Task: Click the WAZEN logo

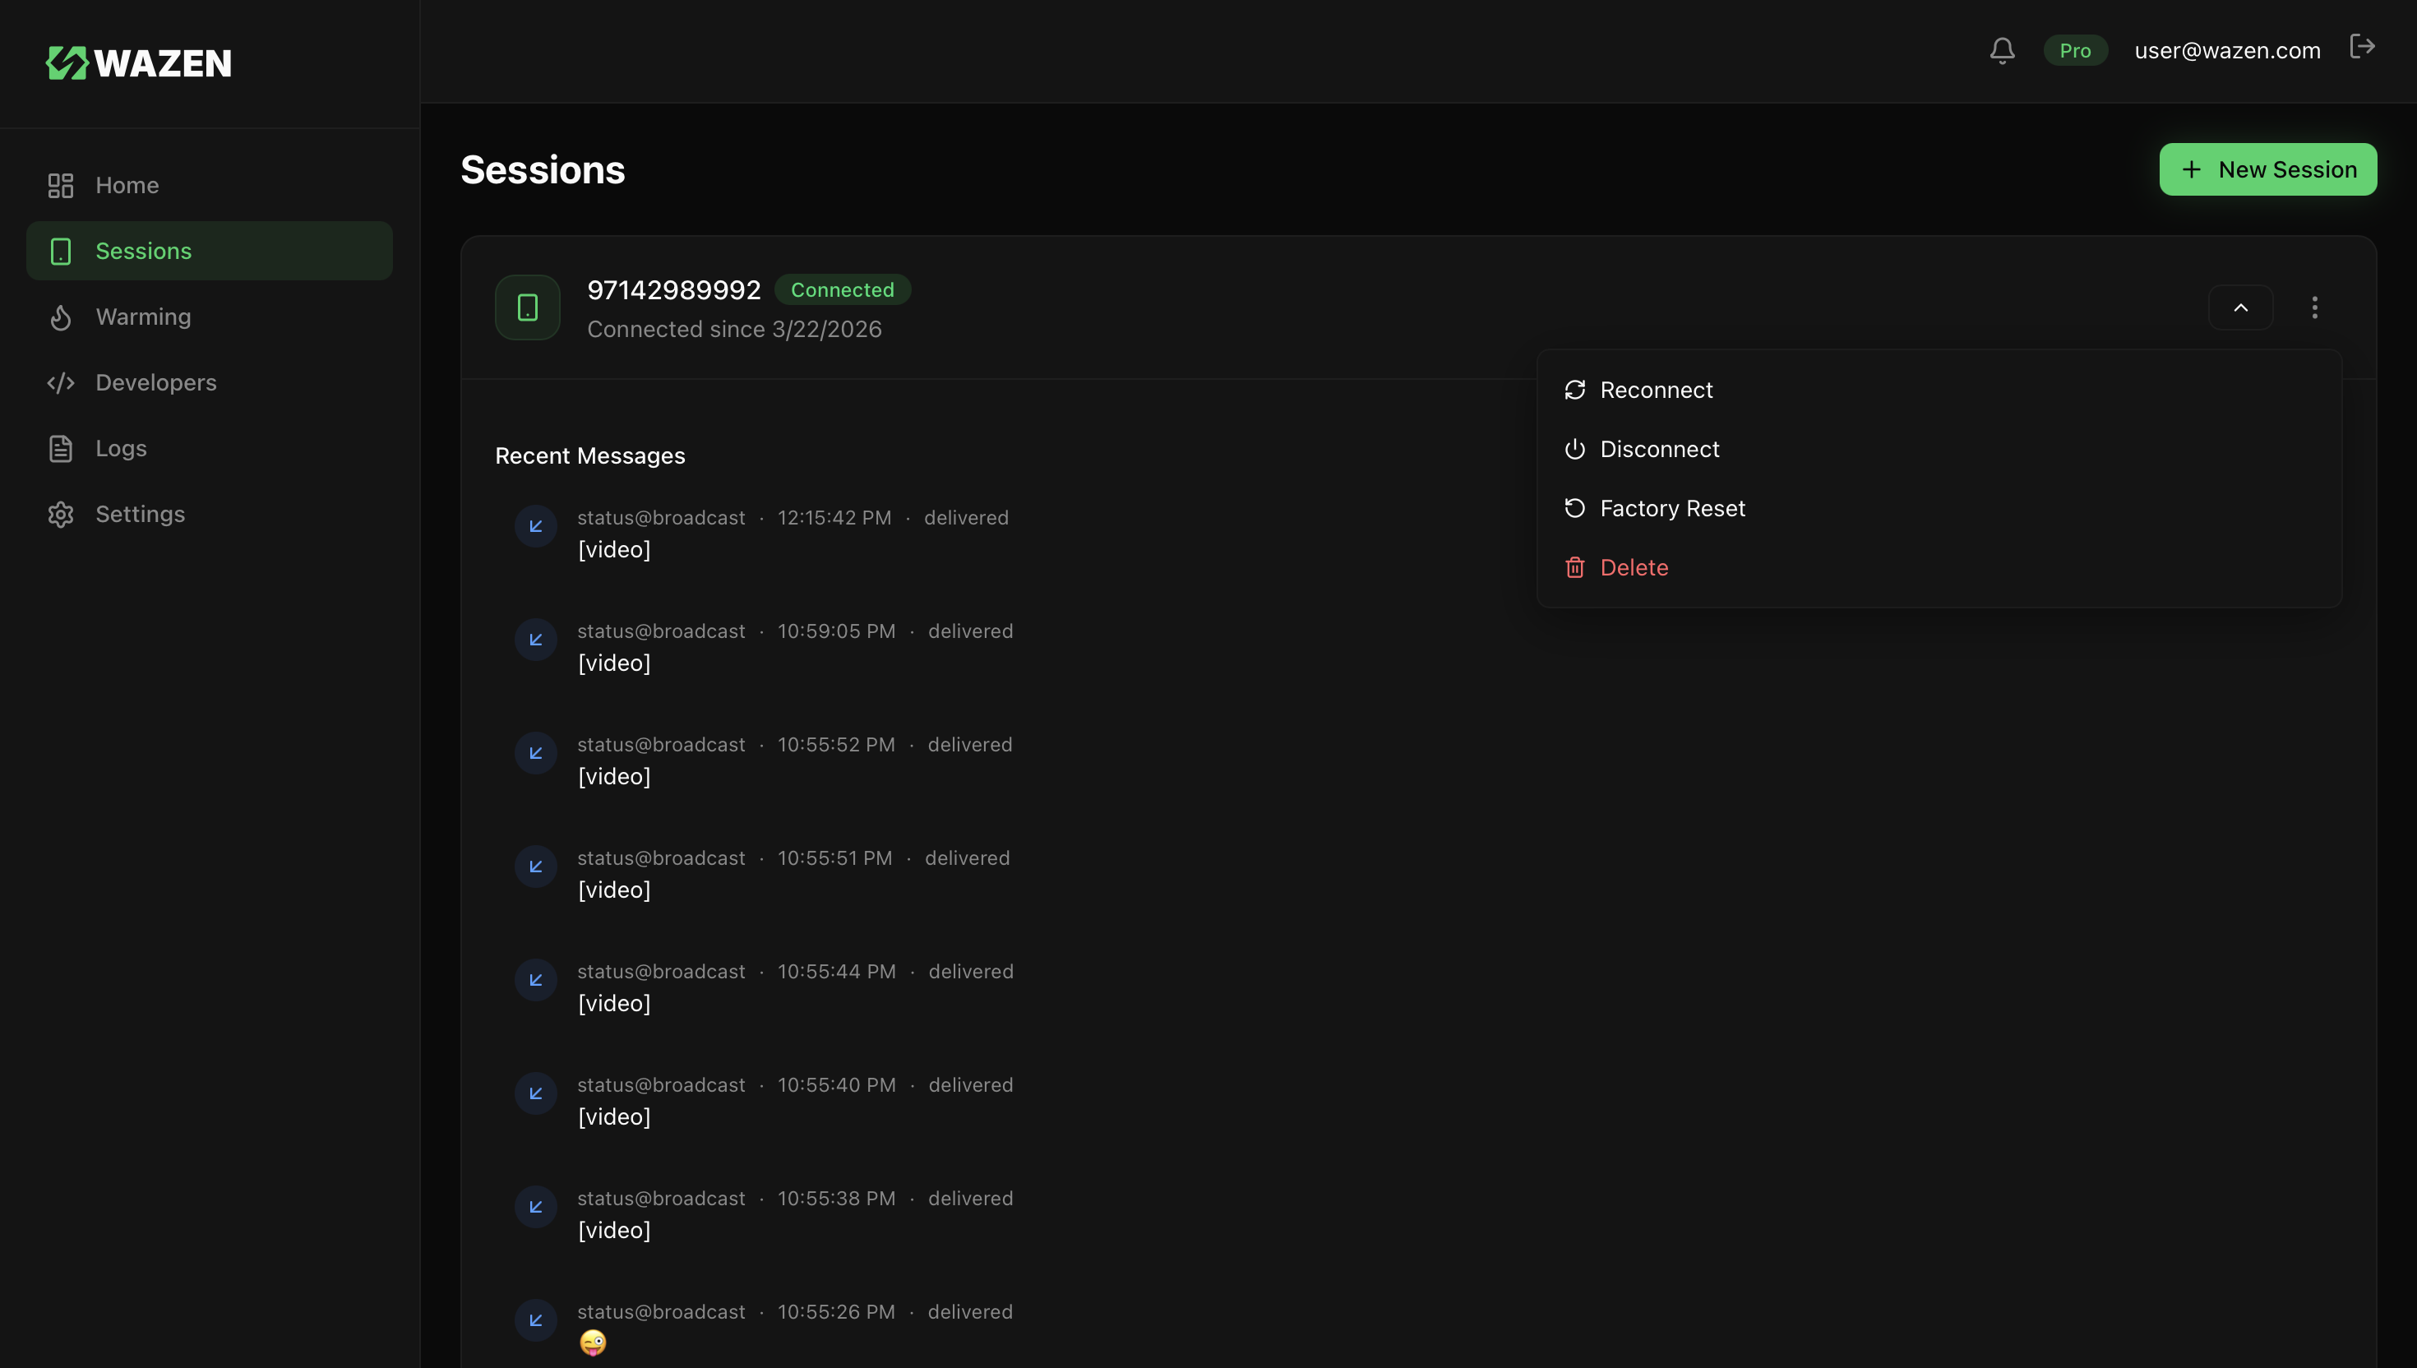Action: 138,63
